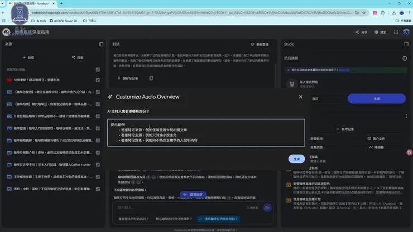The width and height of the screenshot is (413, 232).
Task: Toggle the 選取所有來源 select-all checkbox
Action: click(x=98, y=70)
